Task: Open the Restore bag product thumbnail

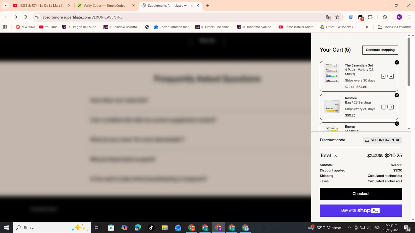Action: pyautogui.click(x=332, y=107)
